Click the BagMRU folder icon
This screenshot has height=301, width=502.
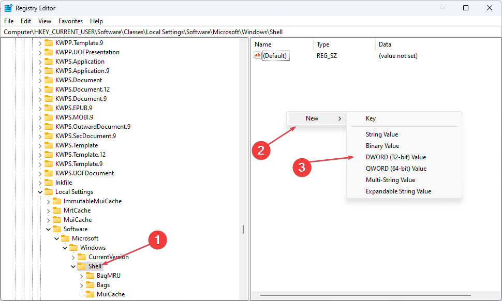[x=90, y=276]
